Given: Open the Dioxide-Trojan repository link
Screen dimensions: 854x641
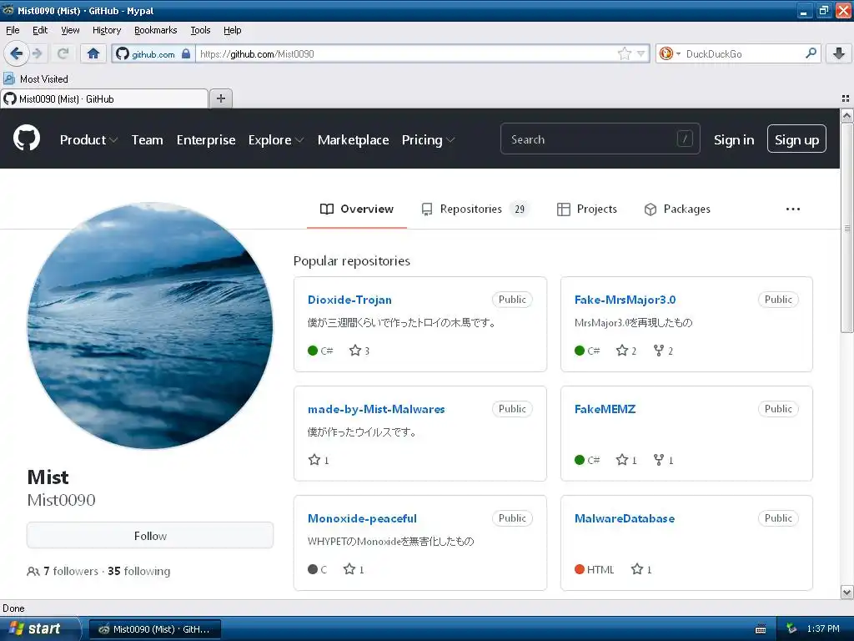Looking at the screenshot, I should pos(349,300).
